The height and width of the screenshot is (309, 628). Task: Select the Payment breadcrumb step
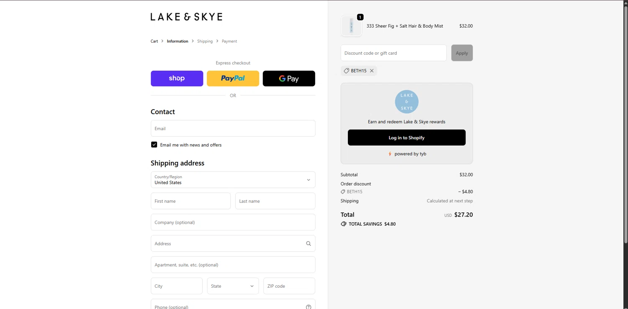pyautogui.click(x=229, y=41)
